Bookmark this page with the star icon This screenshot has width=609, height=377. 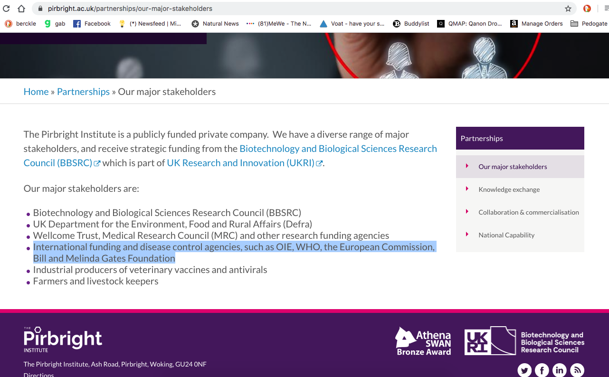(x=568, y=9)
